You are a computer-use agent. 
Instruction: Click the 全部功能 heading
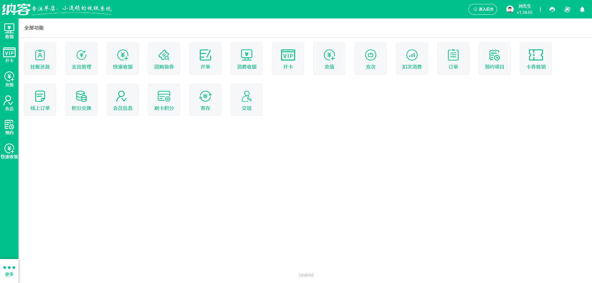34,28
